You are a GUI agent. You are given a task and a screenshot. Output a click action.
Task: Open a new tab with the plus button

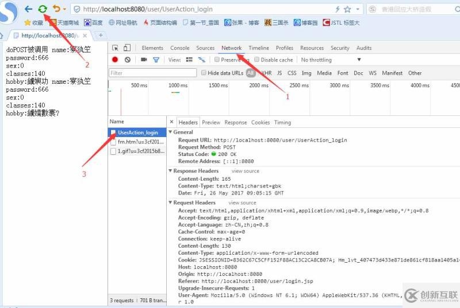(101, 36)
